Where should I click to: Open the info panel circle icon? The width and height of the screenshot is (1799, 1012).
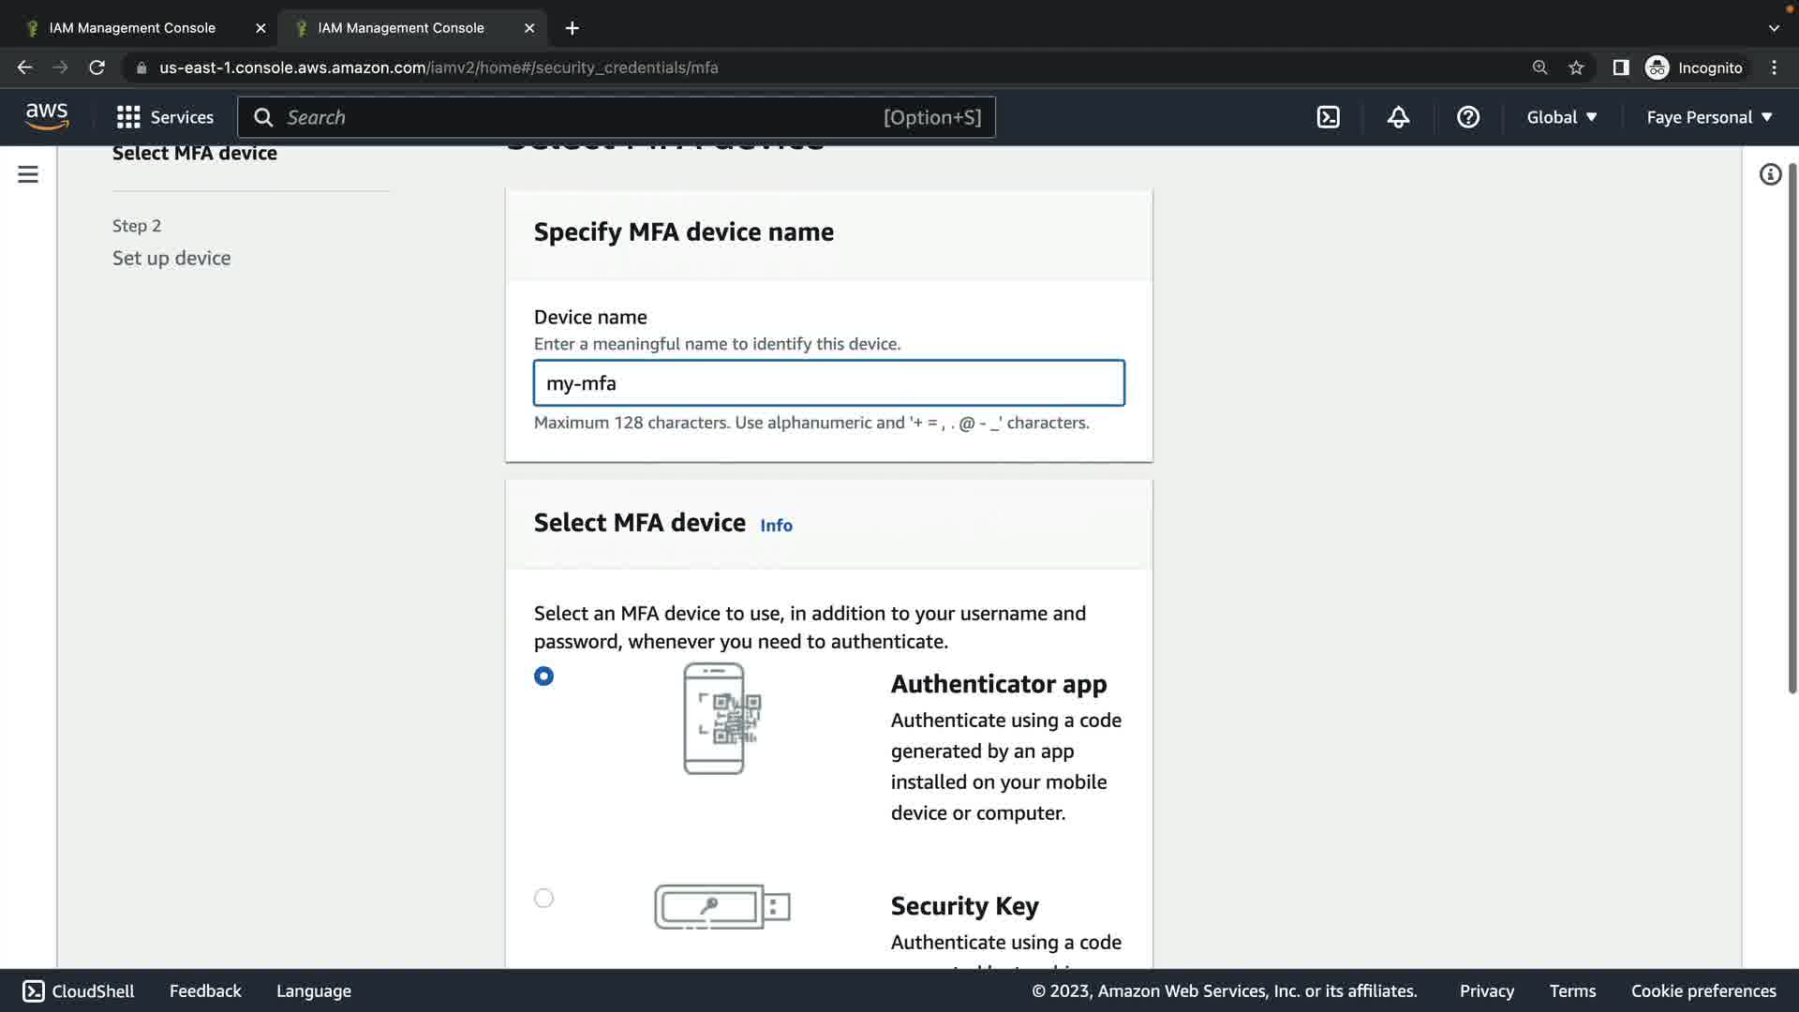click(x=1770, y=174)
